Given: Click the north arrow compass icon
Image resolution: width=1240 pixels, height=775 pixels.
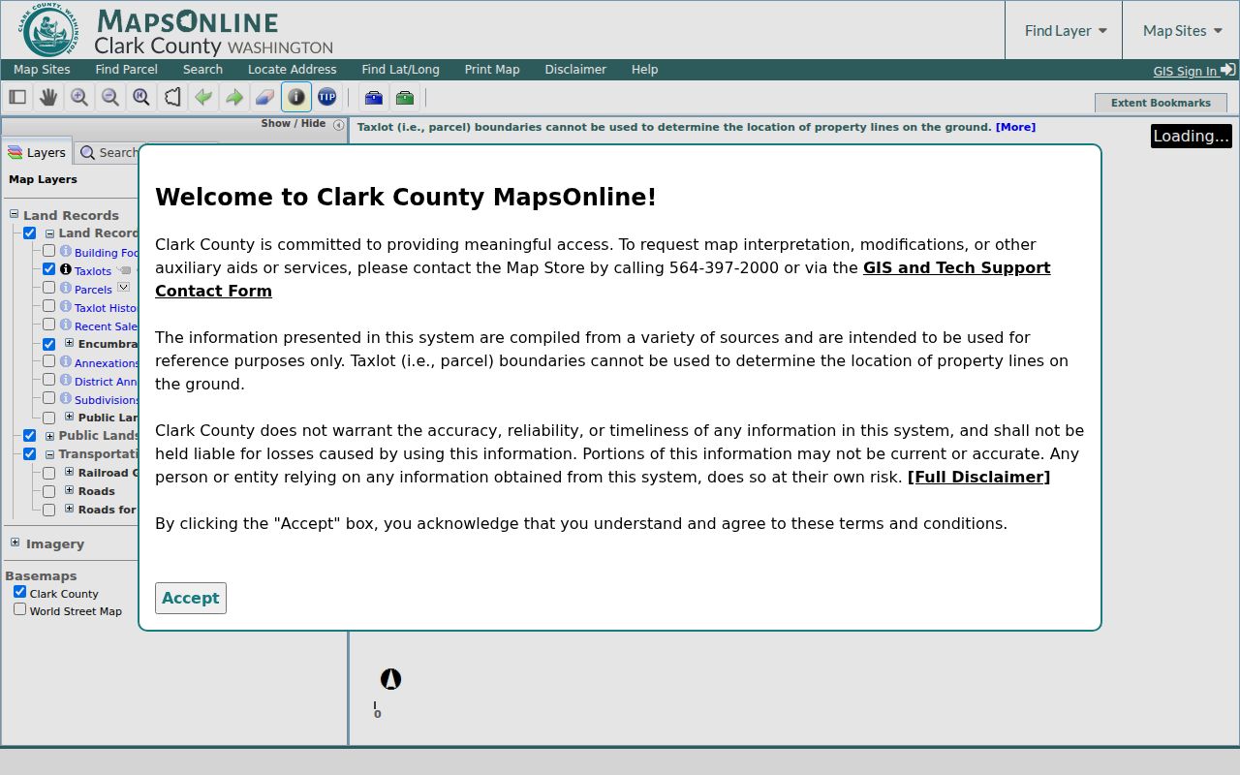Looking at the screenshot, I should coord(390,679).
